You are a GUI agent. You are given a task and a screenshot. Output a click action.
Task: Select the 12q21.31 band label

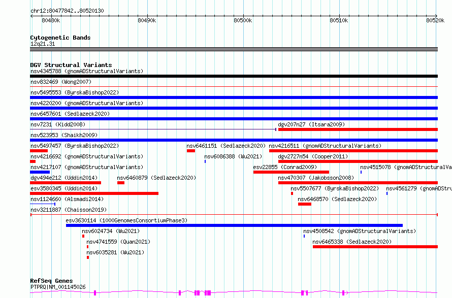[43, 44]
